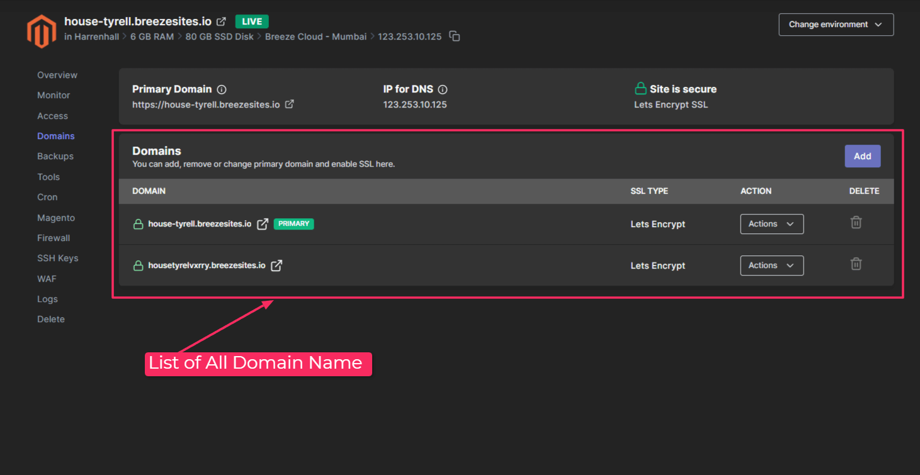Click IP value 123.253.10.125 under IP for DNS
Screen dimensions: 920x475
coord(415,104)
